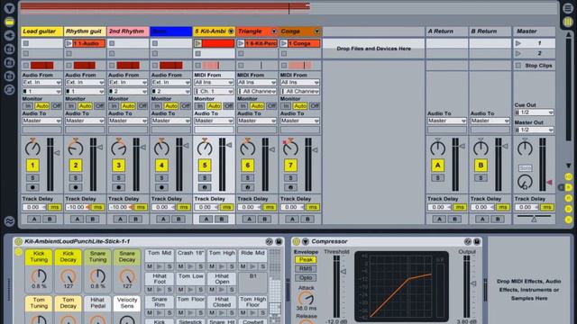Viewport: 577px width, 324px height.
Task: Select the Master track header
Action: pyautogui.click(x=535, y=31)
